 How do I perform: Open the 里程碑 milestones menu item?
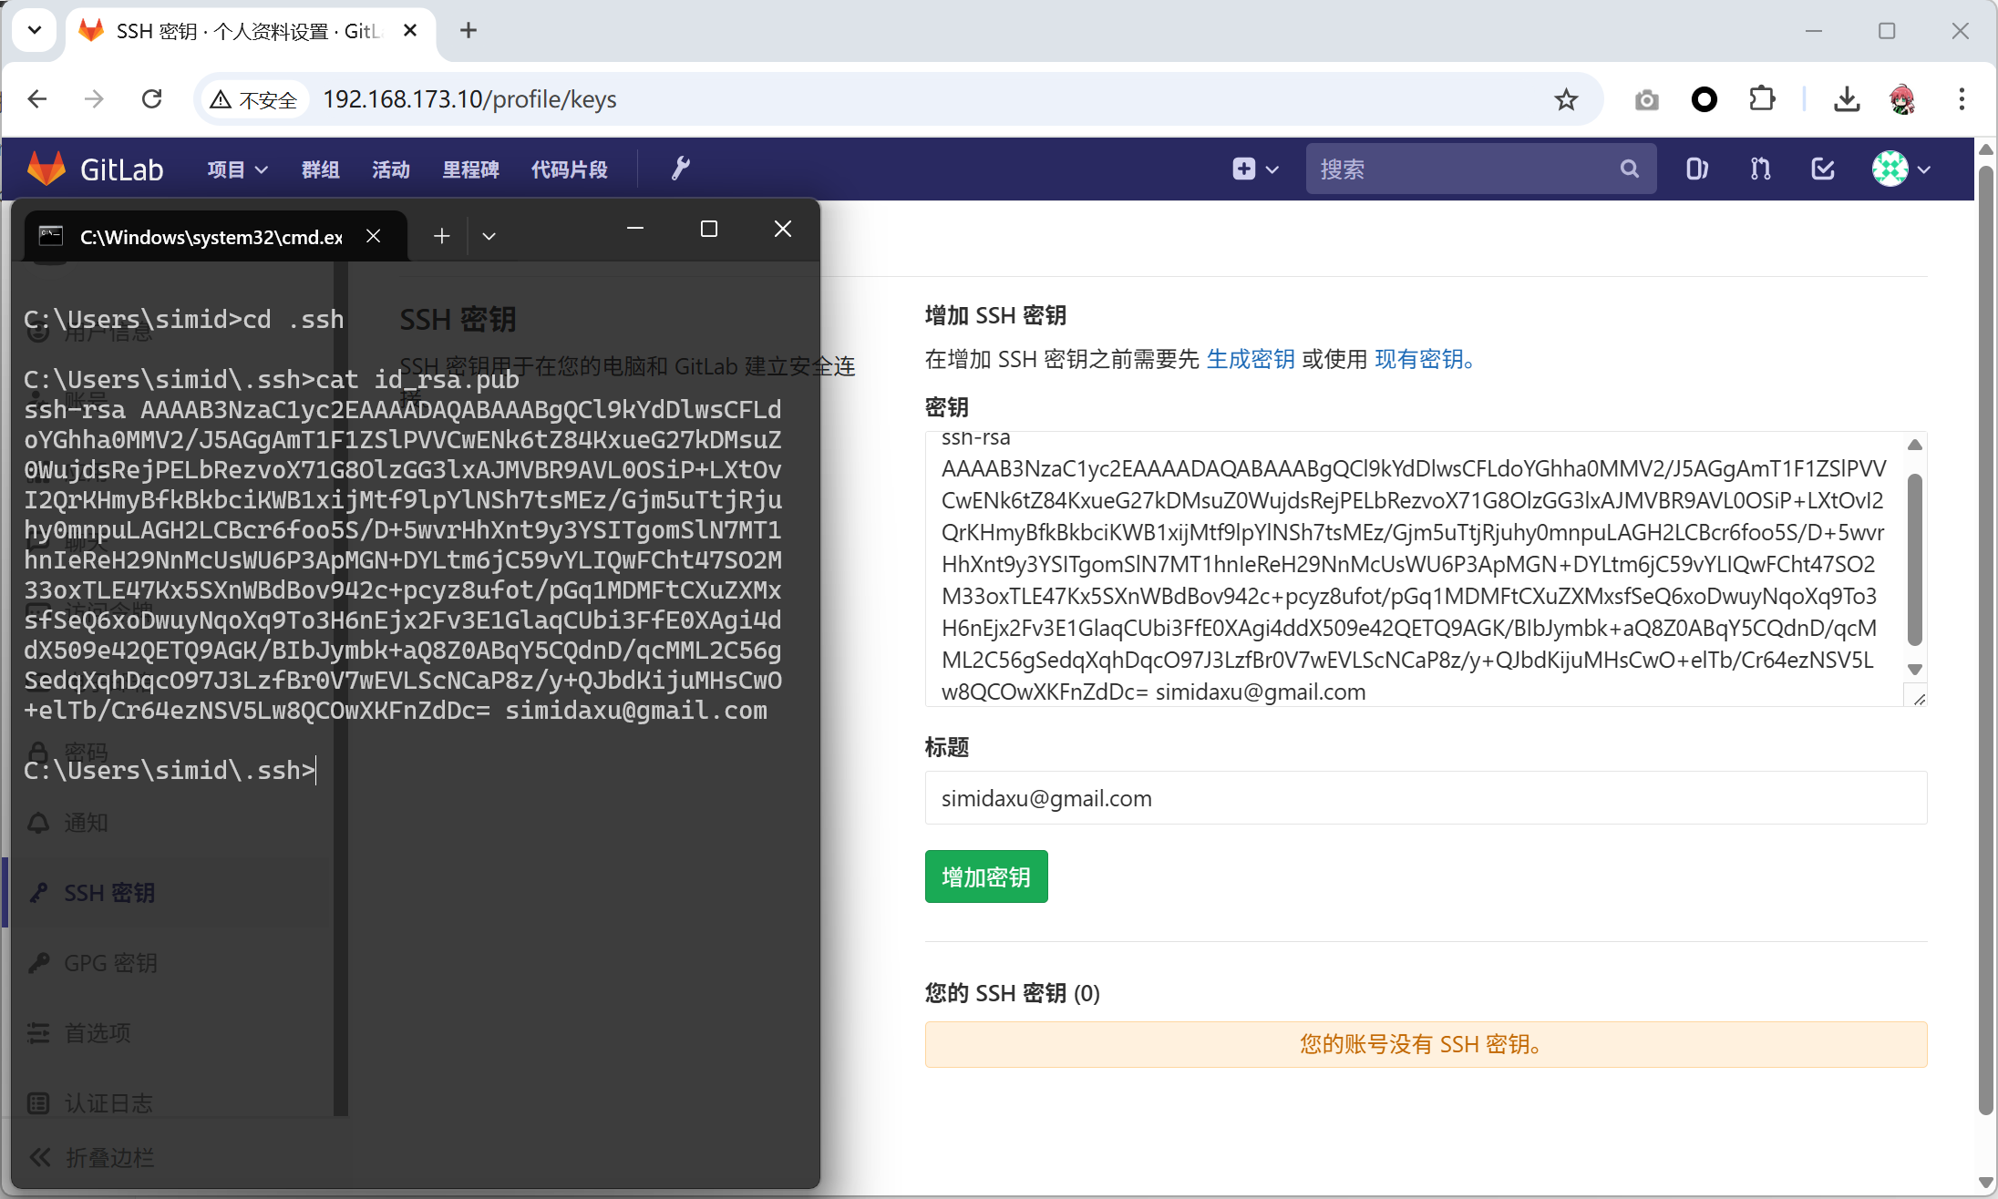pyautogui.click(x=470, y=169)
